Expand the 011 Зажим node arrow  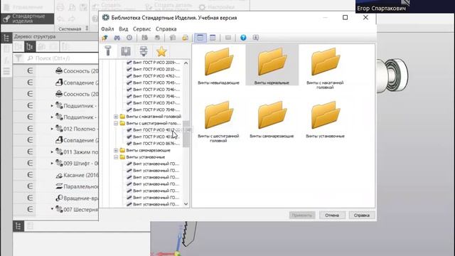point(52,151)
